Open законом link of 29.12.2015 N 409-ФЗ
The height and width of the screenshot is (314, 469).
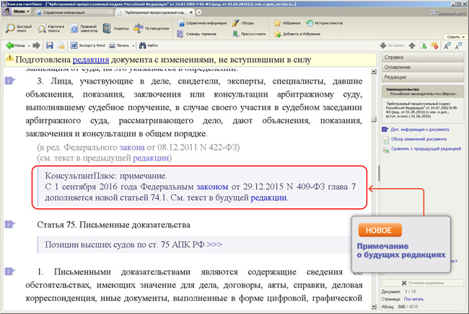(x=212, y=187)
